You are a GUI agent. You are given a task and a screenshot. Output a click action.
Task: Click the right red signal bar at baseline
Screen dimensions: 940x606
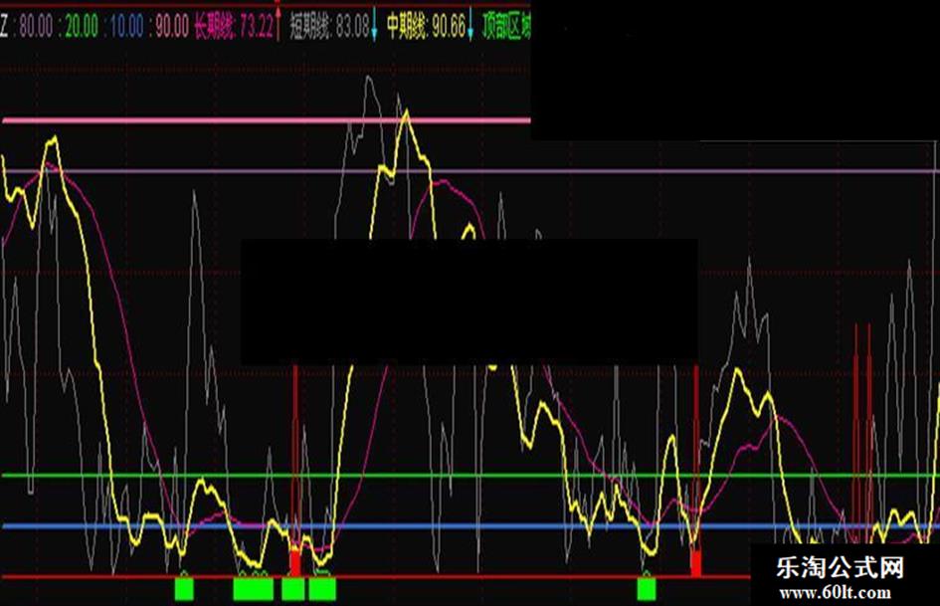click(695, 564)
